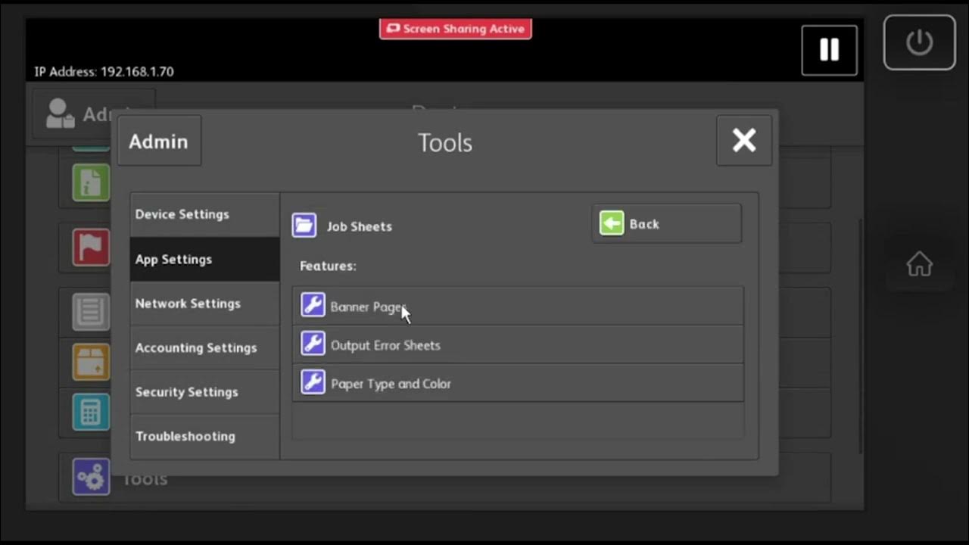This screenshot has height=545, width=969.
Task: Click the Screen Sharing Active indicator
Action: pos(456,29)
